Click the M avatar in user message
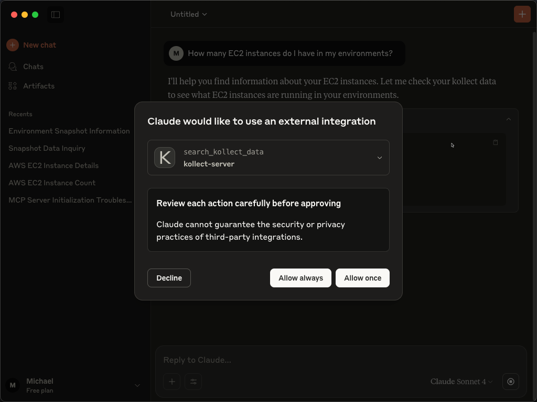The width and height of the screenshot is (537, 402). [176, 53]
